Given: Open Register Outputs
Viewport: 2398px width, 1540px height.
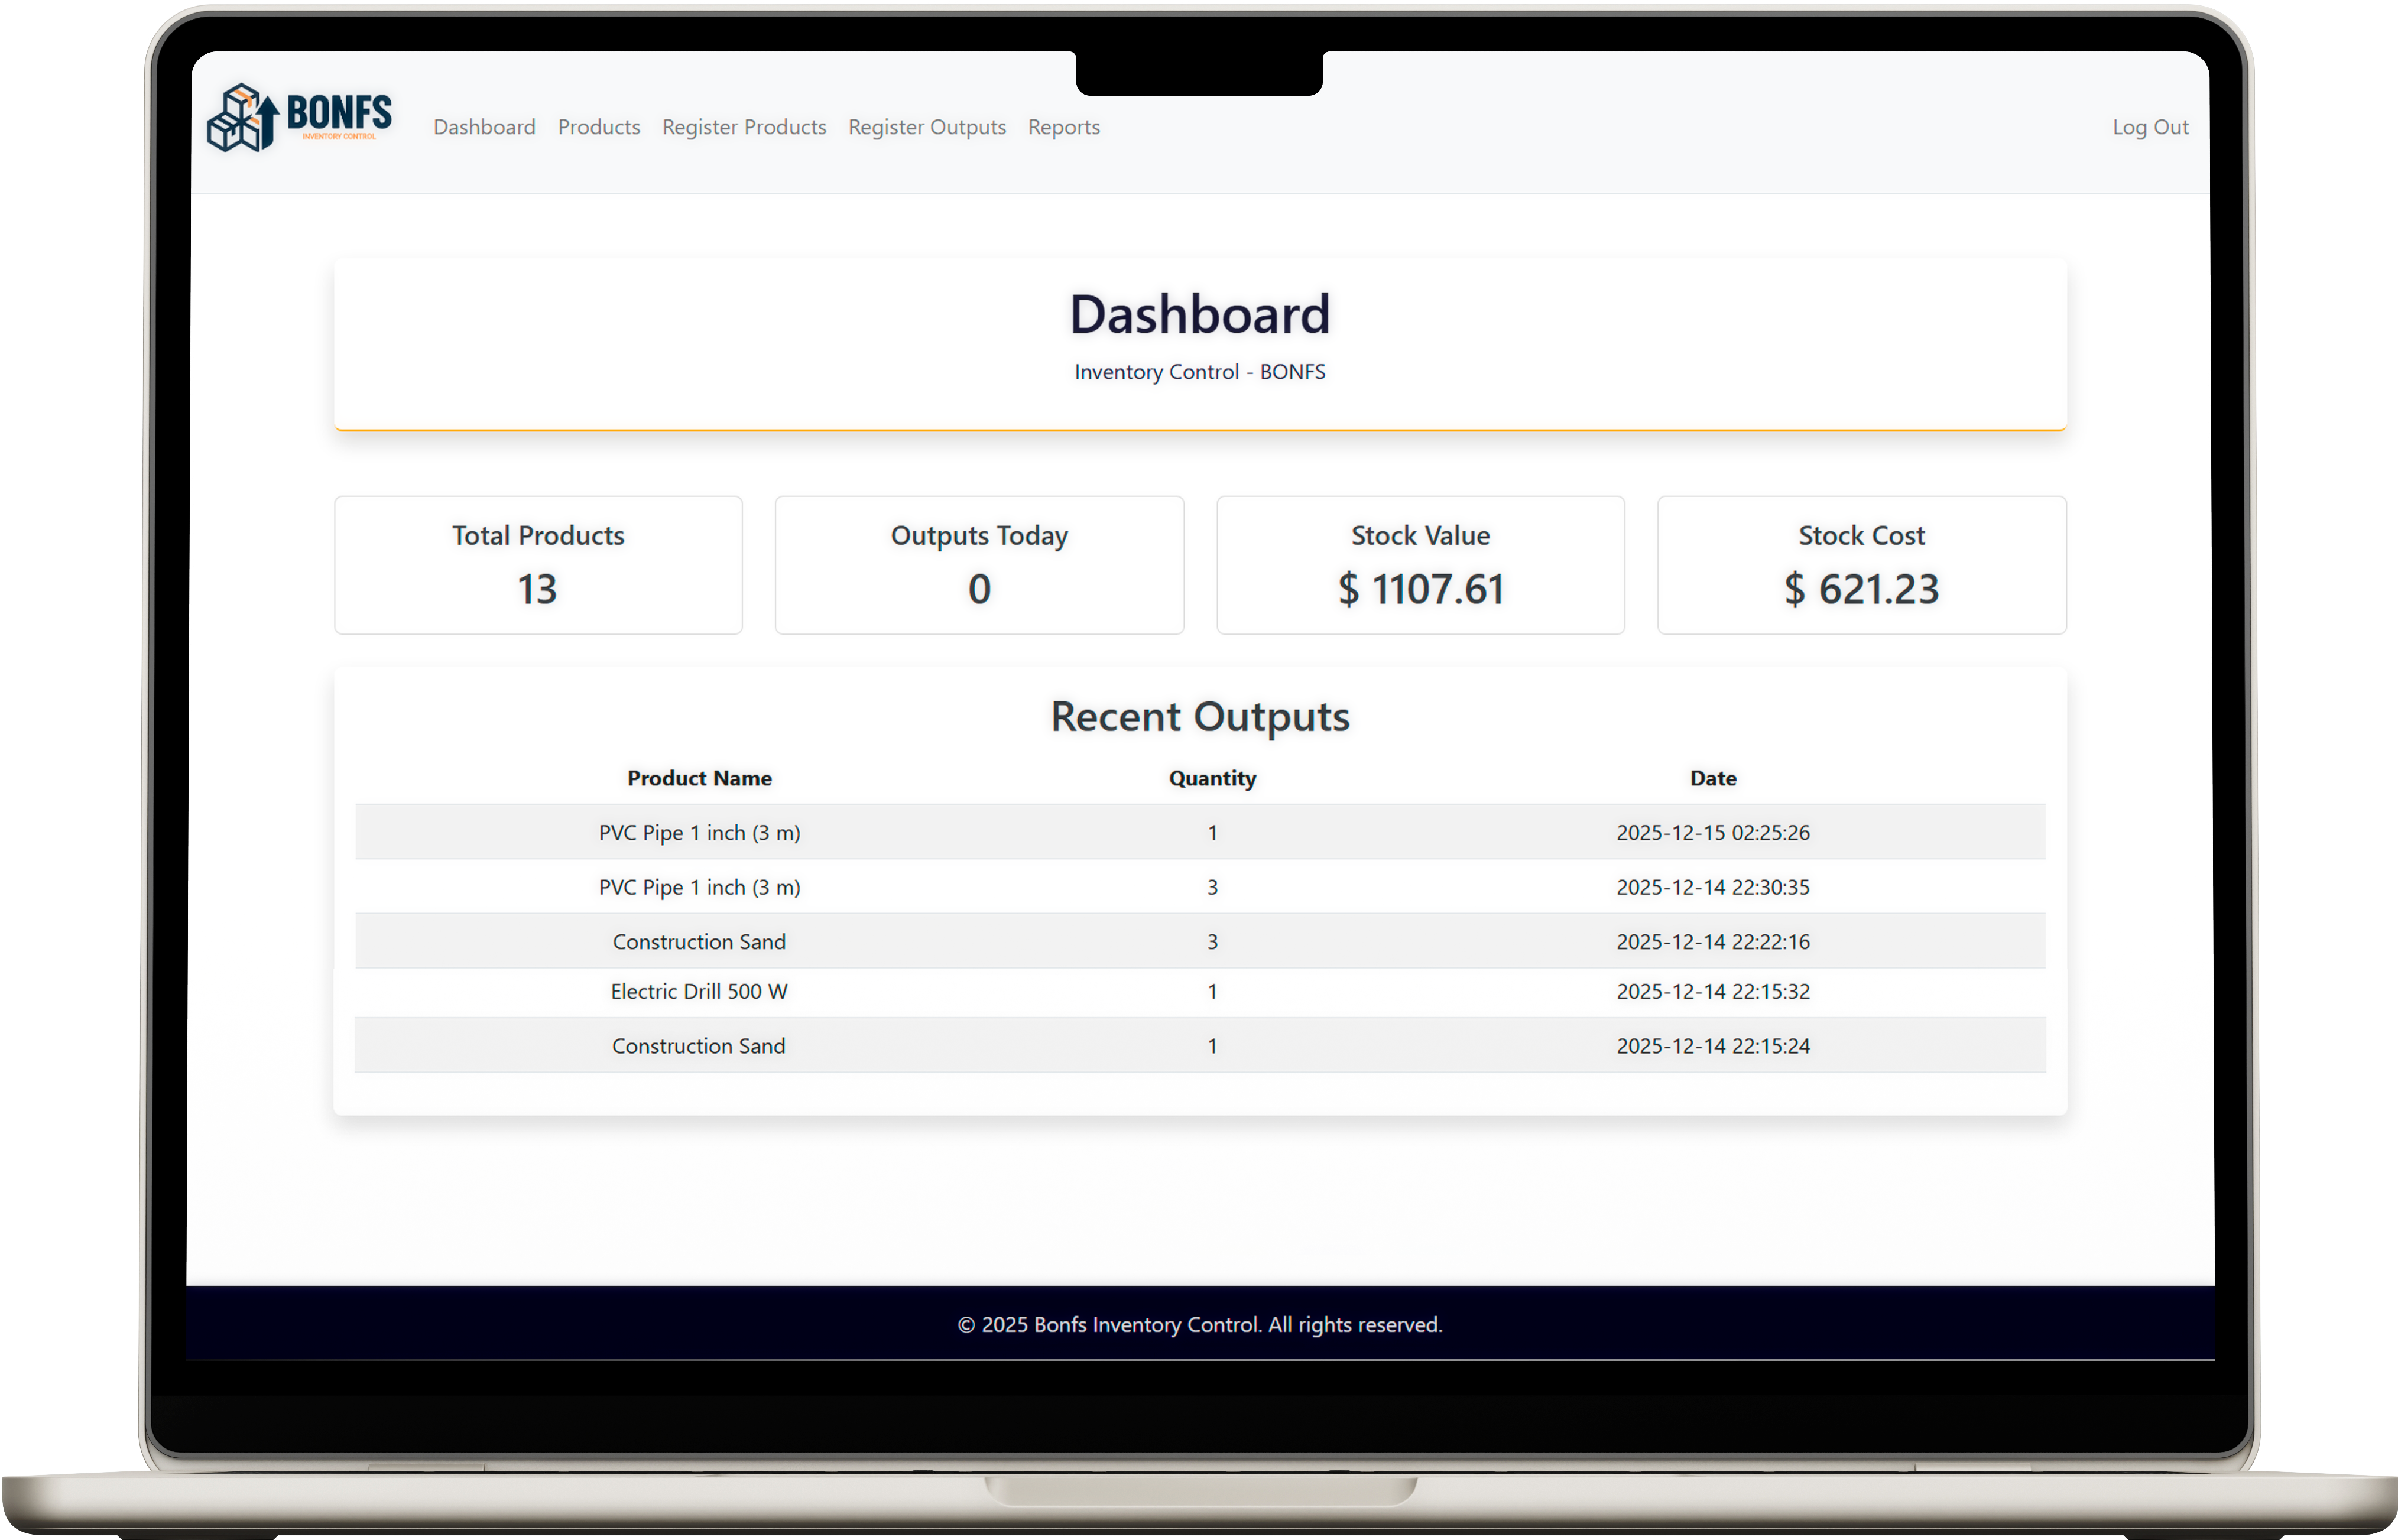Looking at the screenshot, I should [926, 127].
